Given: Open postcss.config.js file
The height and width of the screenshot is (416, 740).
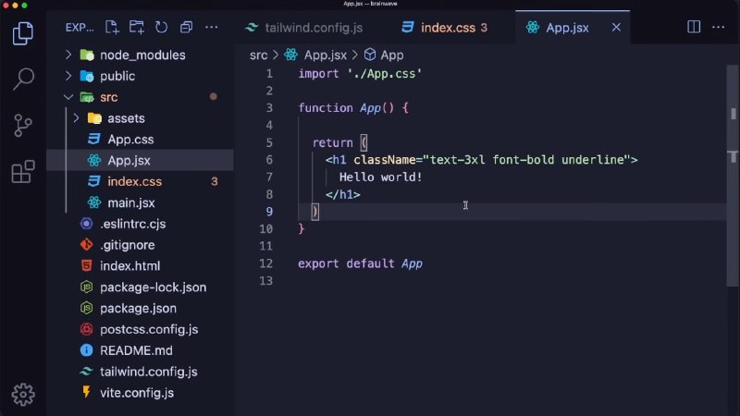Looking at the screenshot, I should [140, 329].
